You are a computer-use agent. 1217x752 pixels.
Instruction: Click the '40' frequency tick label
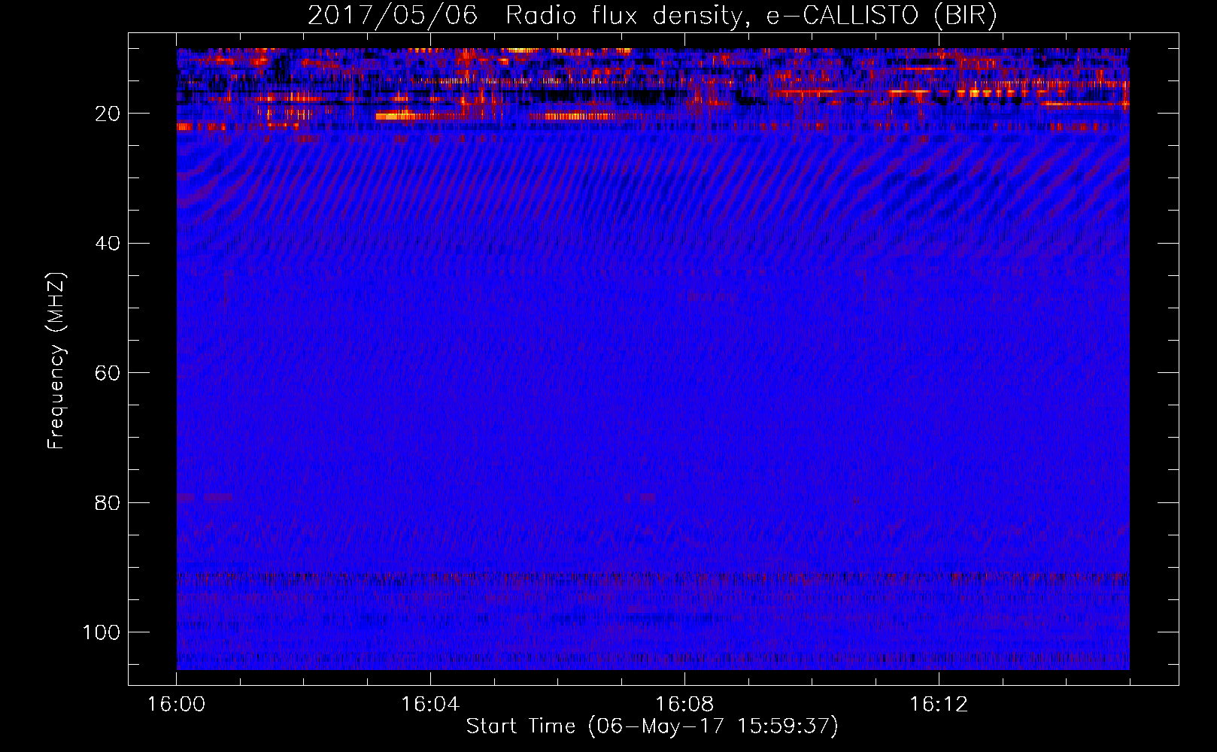point(108,244)
